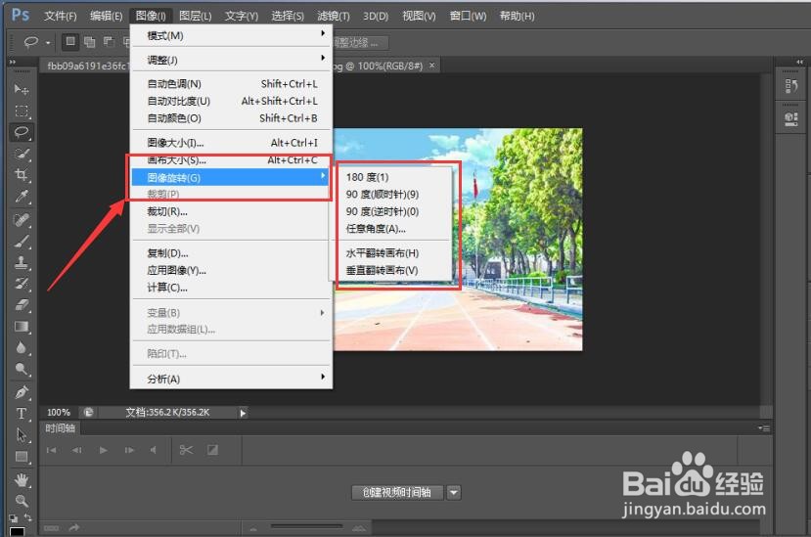The image size is (811, 537).
Task: Open the 滤镜(T) menu
Action: pyautogui.click(x=333, y=16)
